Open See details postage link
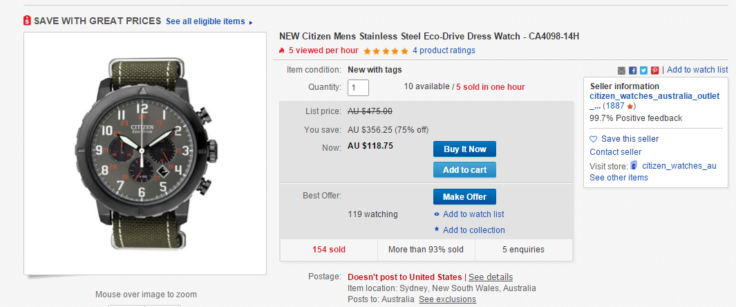The width and height of the screenshot is (736, 307). [491, 277]
